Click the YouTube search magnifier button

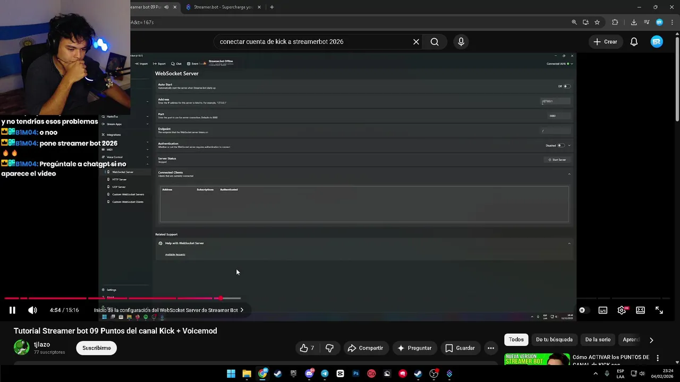point(435,42)
